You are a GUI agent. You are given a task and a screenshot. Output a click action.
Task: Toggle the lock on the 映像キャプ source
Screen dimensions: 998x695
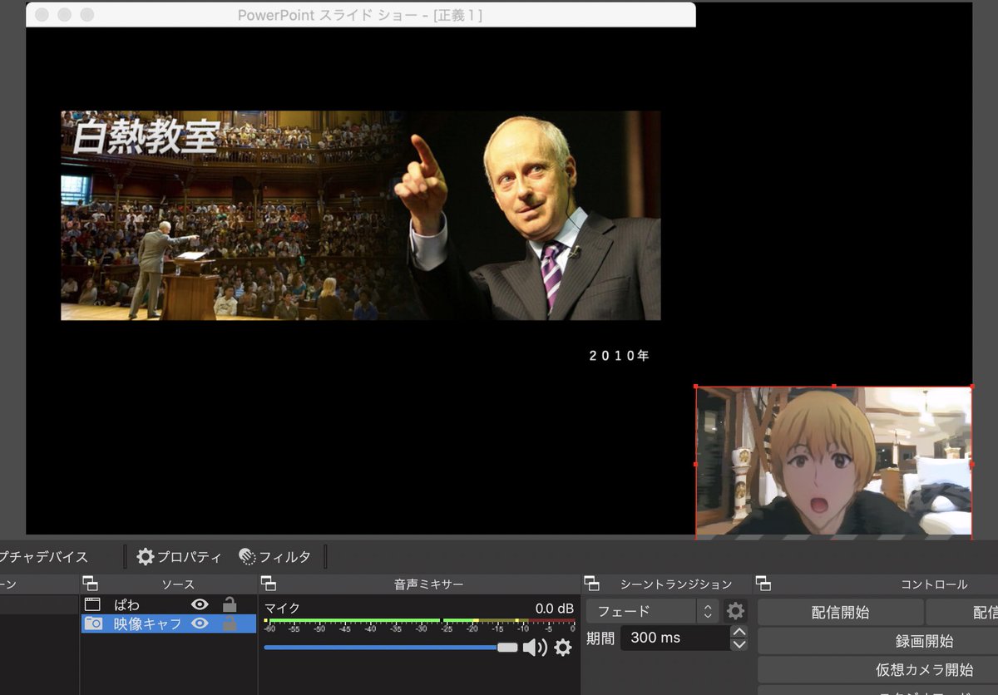click(230, 624)
